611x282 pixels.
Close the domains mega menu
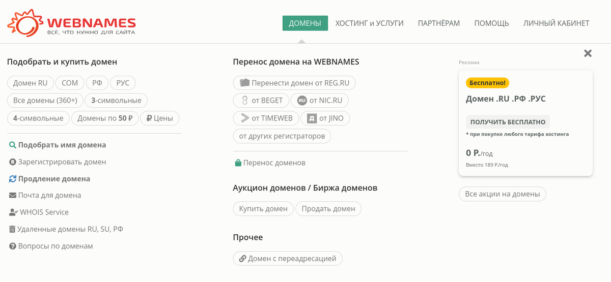[x=588, y=53]
